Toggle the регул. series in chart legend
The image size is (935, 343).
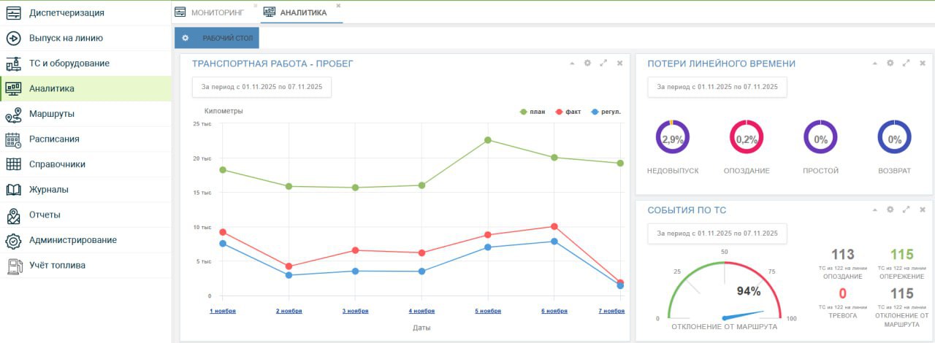[606, 112]
